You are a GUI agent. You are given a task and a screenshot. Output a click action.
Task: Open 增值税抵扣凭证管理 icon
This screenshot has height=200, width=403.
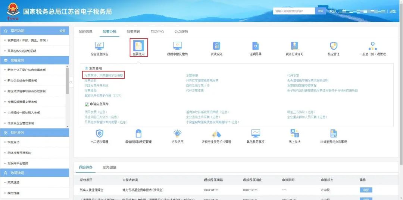pyautogui.click(x=138, y=134)
